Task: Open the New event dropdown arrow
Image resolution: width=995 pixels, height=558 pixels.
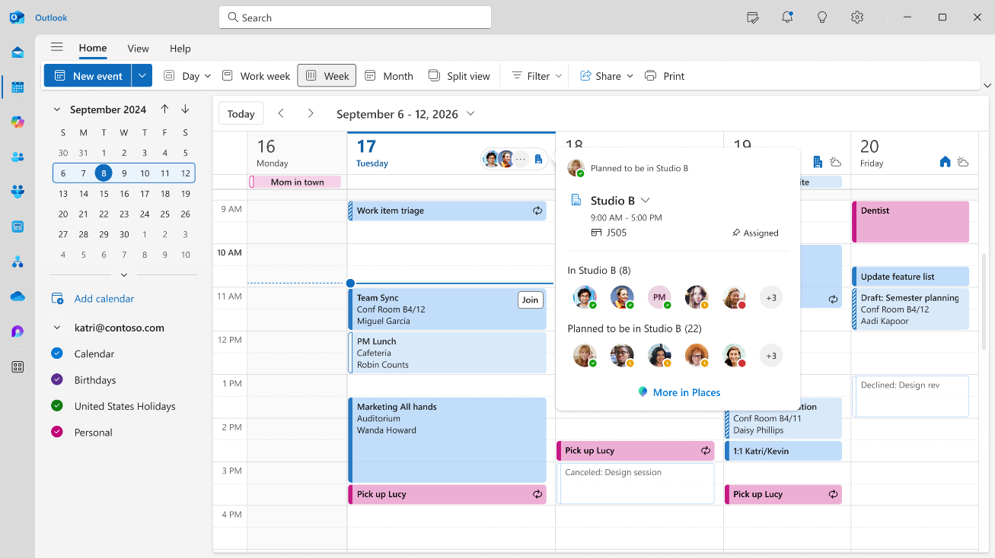Action: [142, 76]
